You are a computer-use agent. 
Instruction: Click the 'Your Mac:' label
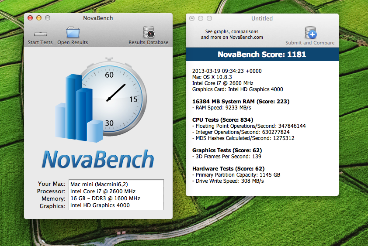point(52,184)
